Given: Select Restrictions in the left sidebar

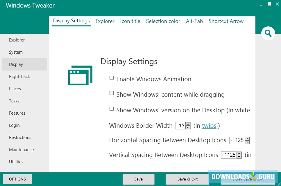Looking at the screenshot, I should (x=20, y=137).
